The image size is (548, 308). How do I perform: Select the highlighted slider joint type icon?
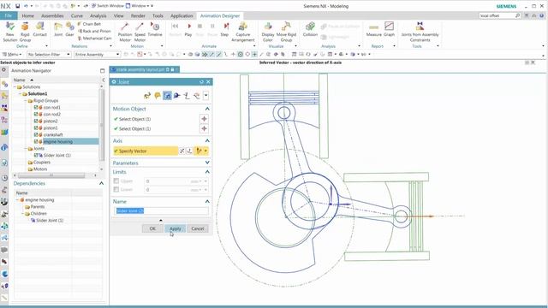(167, 95)
